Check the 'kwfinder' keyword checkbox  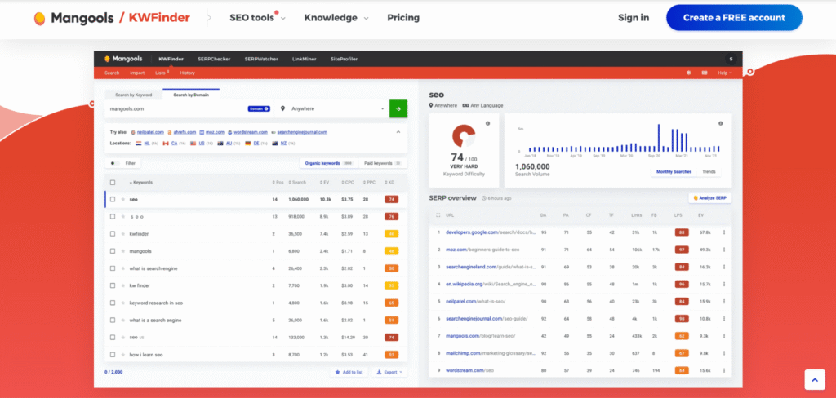pos(113,234)
